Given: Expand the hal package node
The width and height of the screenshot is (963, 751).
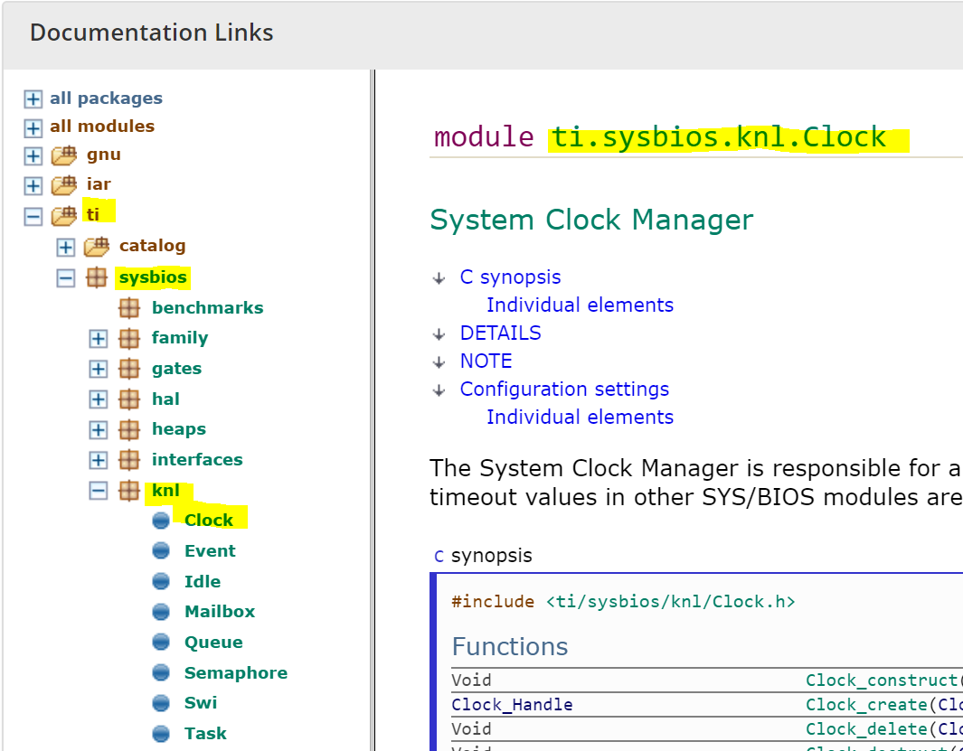Looking at the screenshot, I should [99, 399].
